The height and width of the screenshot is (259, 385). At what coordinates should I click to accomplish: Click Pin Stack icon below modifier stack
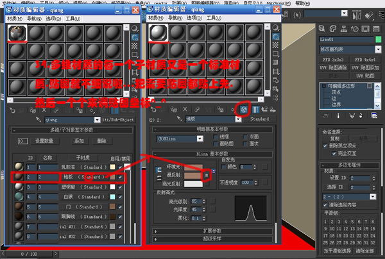(x=326, y=115)
